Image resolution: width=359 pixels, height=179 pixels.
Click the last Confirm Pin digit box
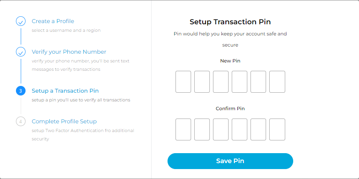(x=277, y=129)
